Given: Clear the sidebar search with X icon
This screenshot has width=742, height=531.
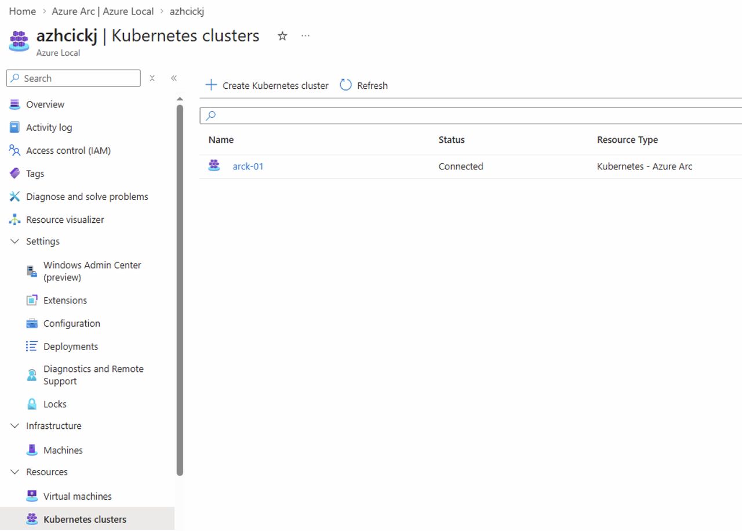Looking at the screenshot, I should [152, 78].
